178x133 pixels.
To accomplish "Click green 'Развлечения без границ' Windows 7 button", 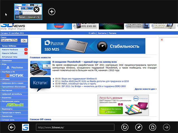I will tap(111, 110).
